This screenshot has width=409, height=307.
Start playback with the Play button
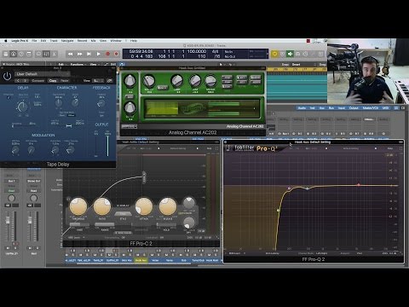(x=98, y=54)
